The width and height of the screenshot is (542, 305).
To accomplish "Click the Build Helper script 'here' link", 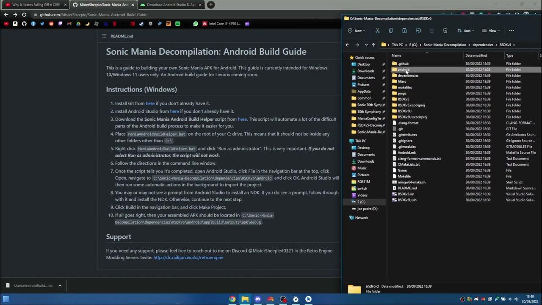I will [x=242, y=119].
